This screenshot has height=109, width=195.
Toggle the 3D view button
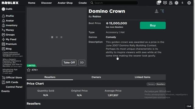(x=82, y=63)
